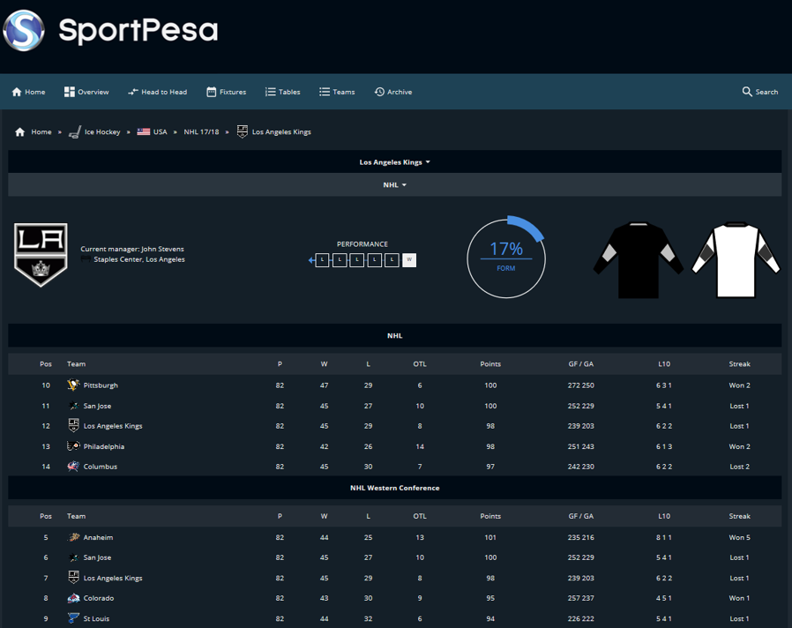
Task: Click the Home icon in breadcrumb
Action: click(20, 132)
